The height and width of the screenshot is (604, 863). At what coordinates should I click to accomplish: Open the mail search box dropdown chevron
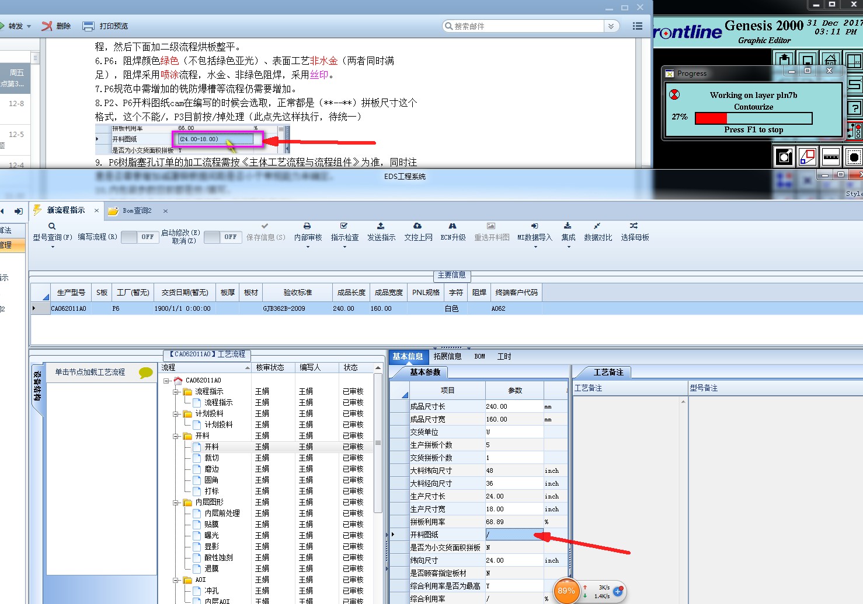(611, 26)
